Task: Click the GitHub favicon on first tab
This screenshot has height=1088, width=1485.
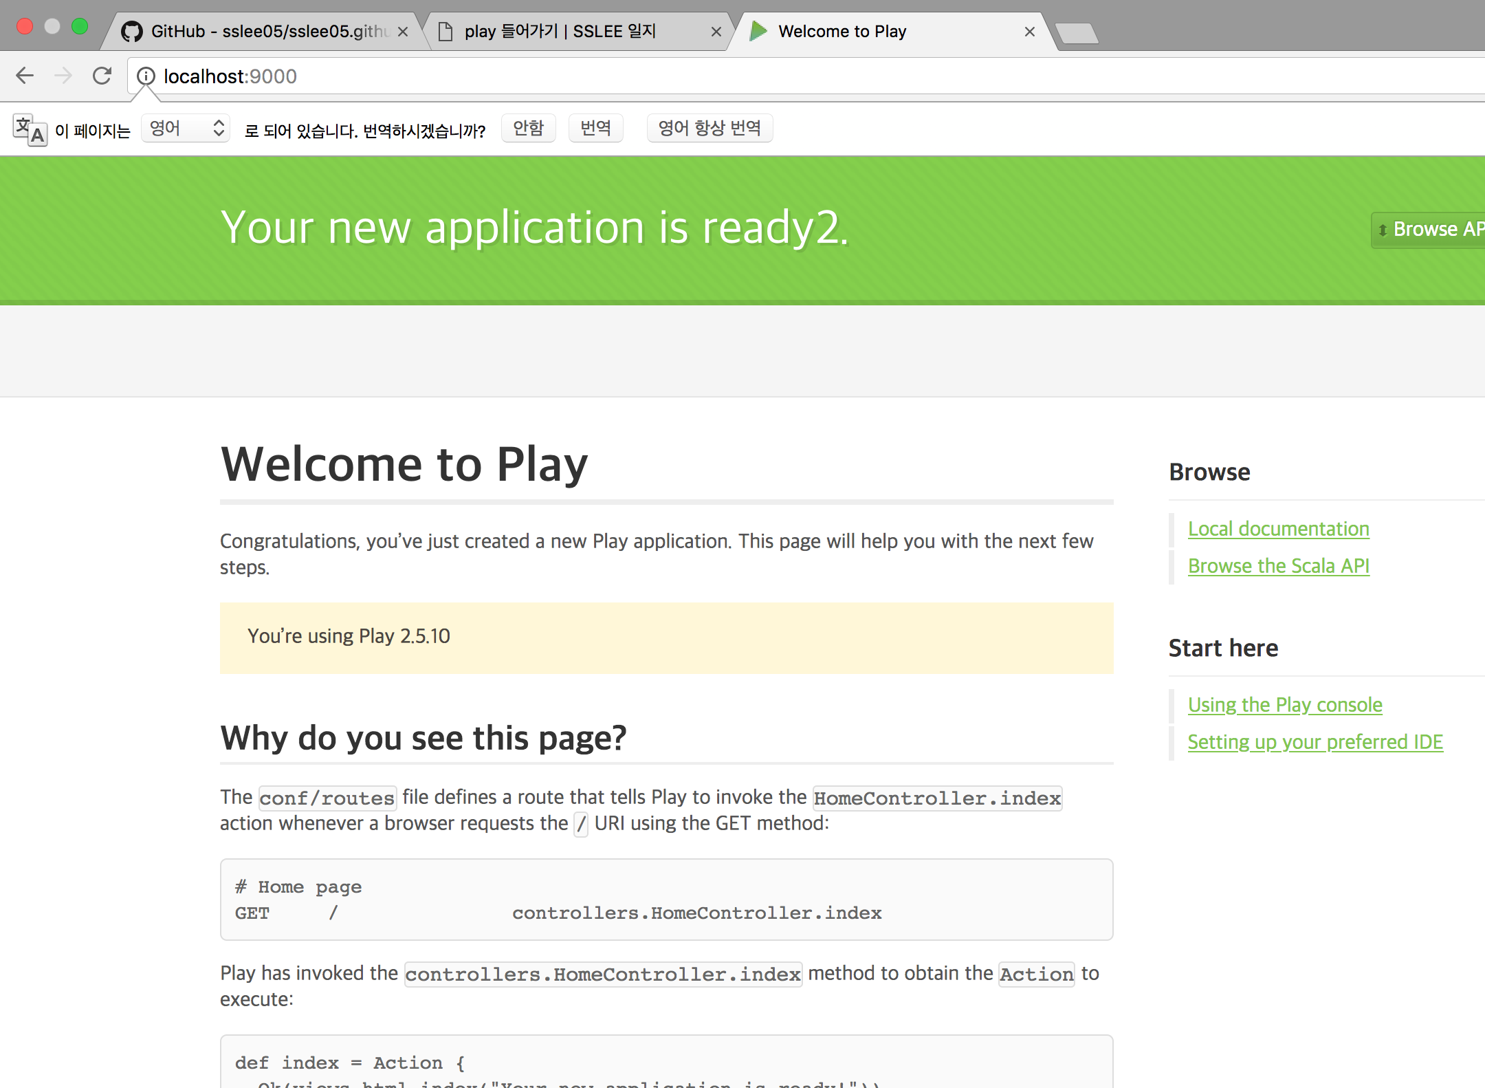Action: [x=132, y=32]
